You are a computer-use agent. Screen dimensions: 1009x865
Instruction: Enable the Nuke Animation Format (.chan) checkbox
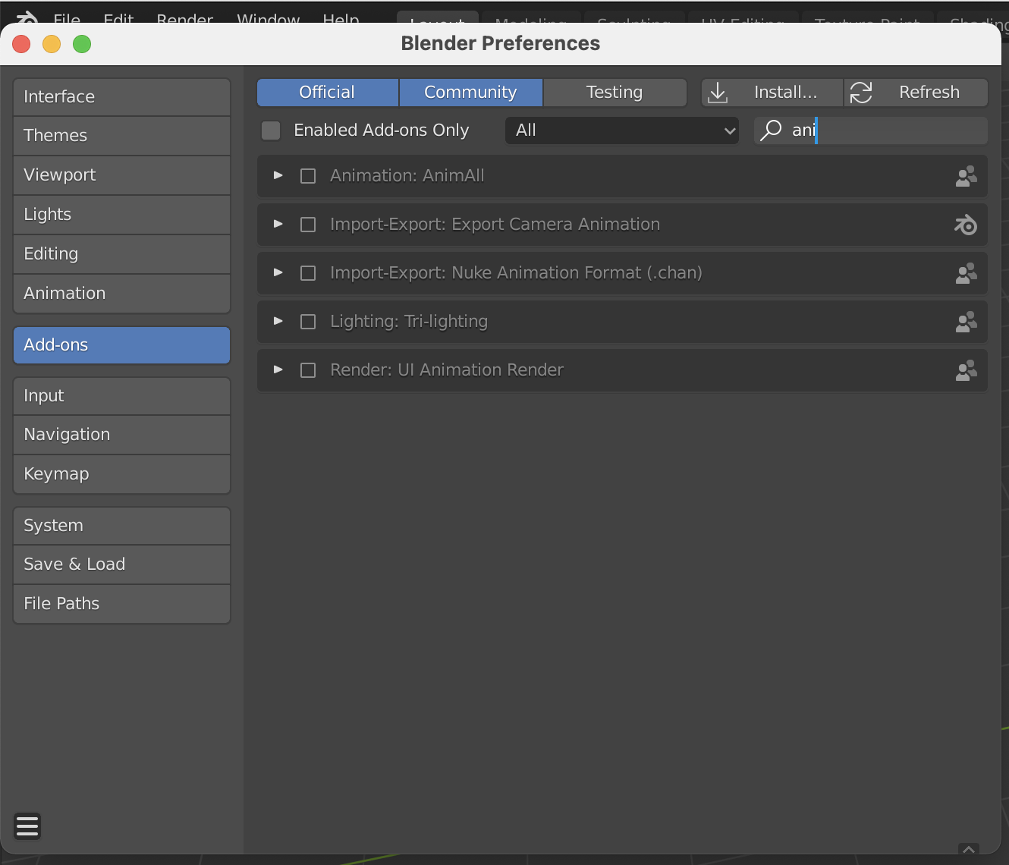tap(308, 273)
